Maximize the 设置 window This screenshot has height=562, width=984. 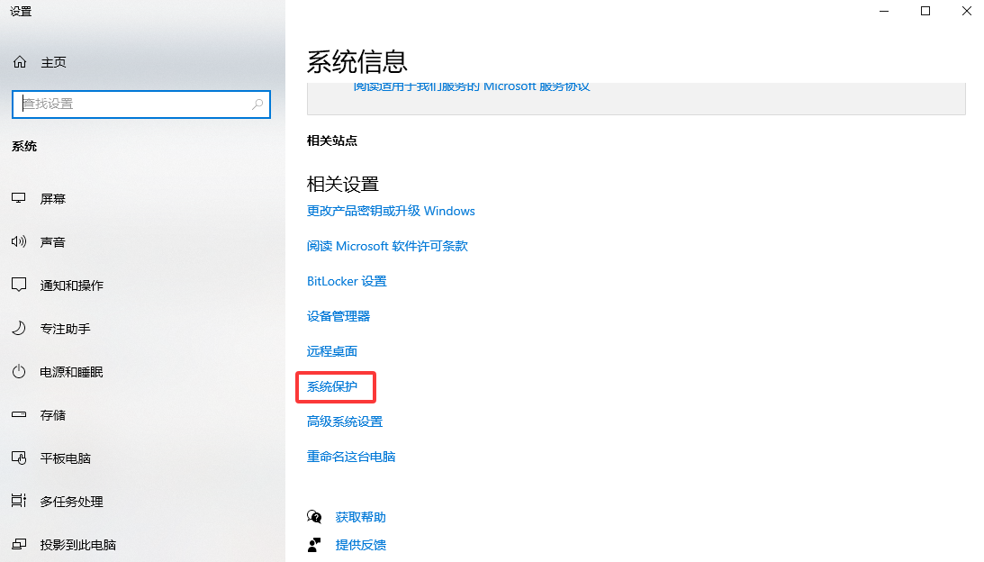pyautogui.click(x=925, y=12)
